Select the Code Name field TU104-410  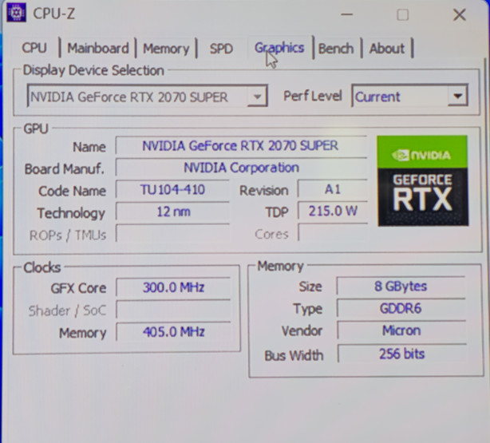pyautogui.click(x=172, y=190)
